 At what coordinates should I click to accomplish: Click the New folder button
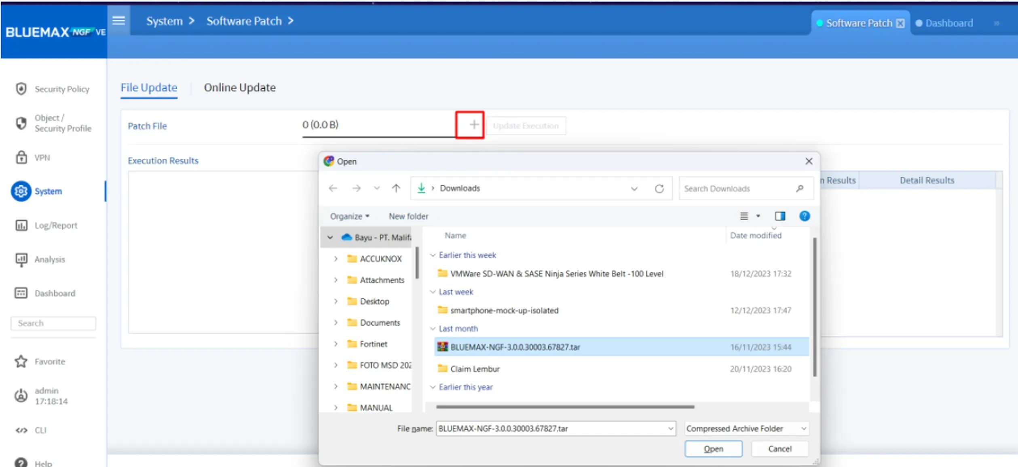click(x=408, y=216)
